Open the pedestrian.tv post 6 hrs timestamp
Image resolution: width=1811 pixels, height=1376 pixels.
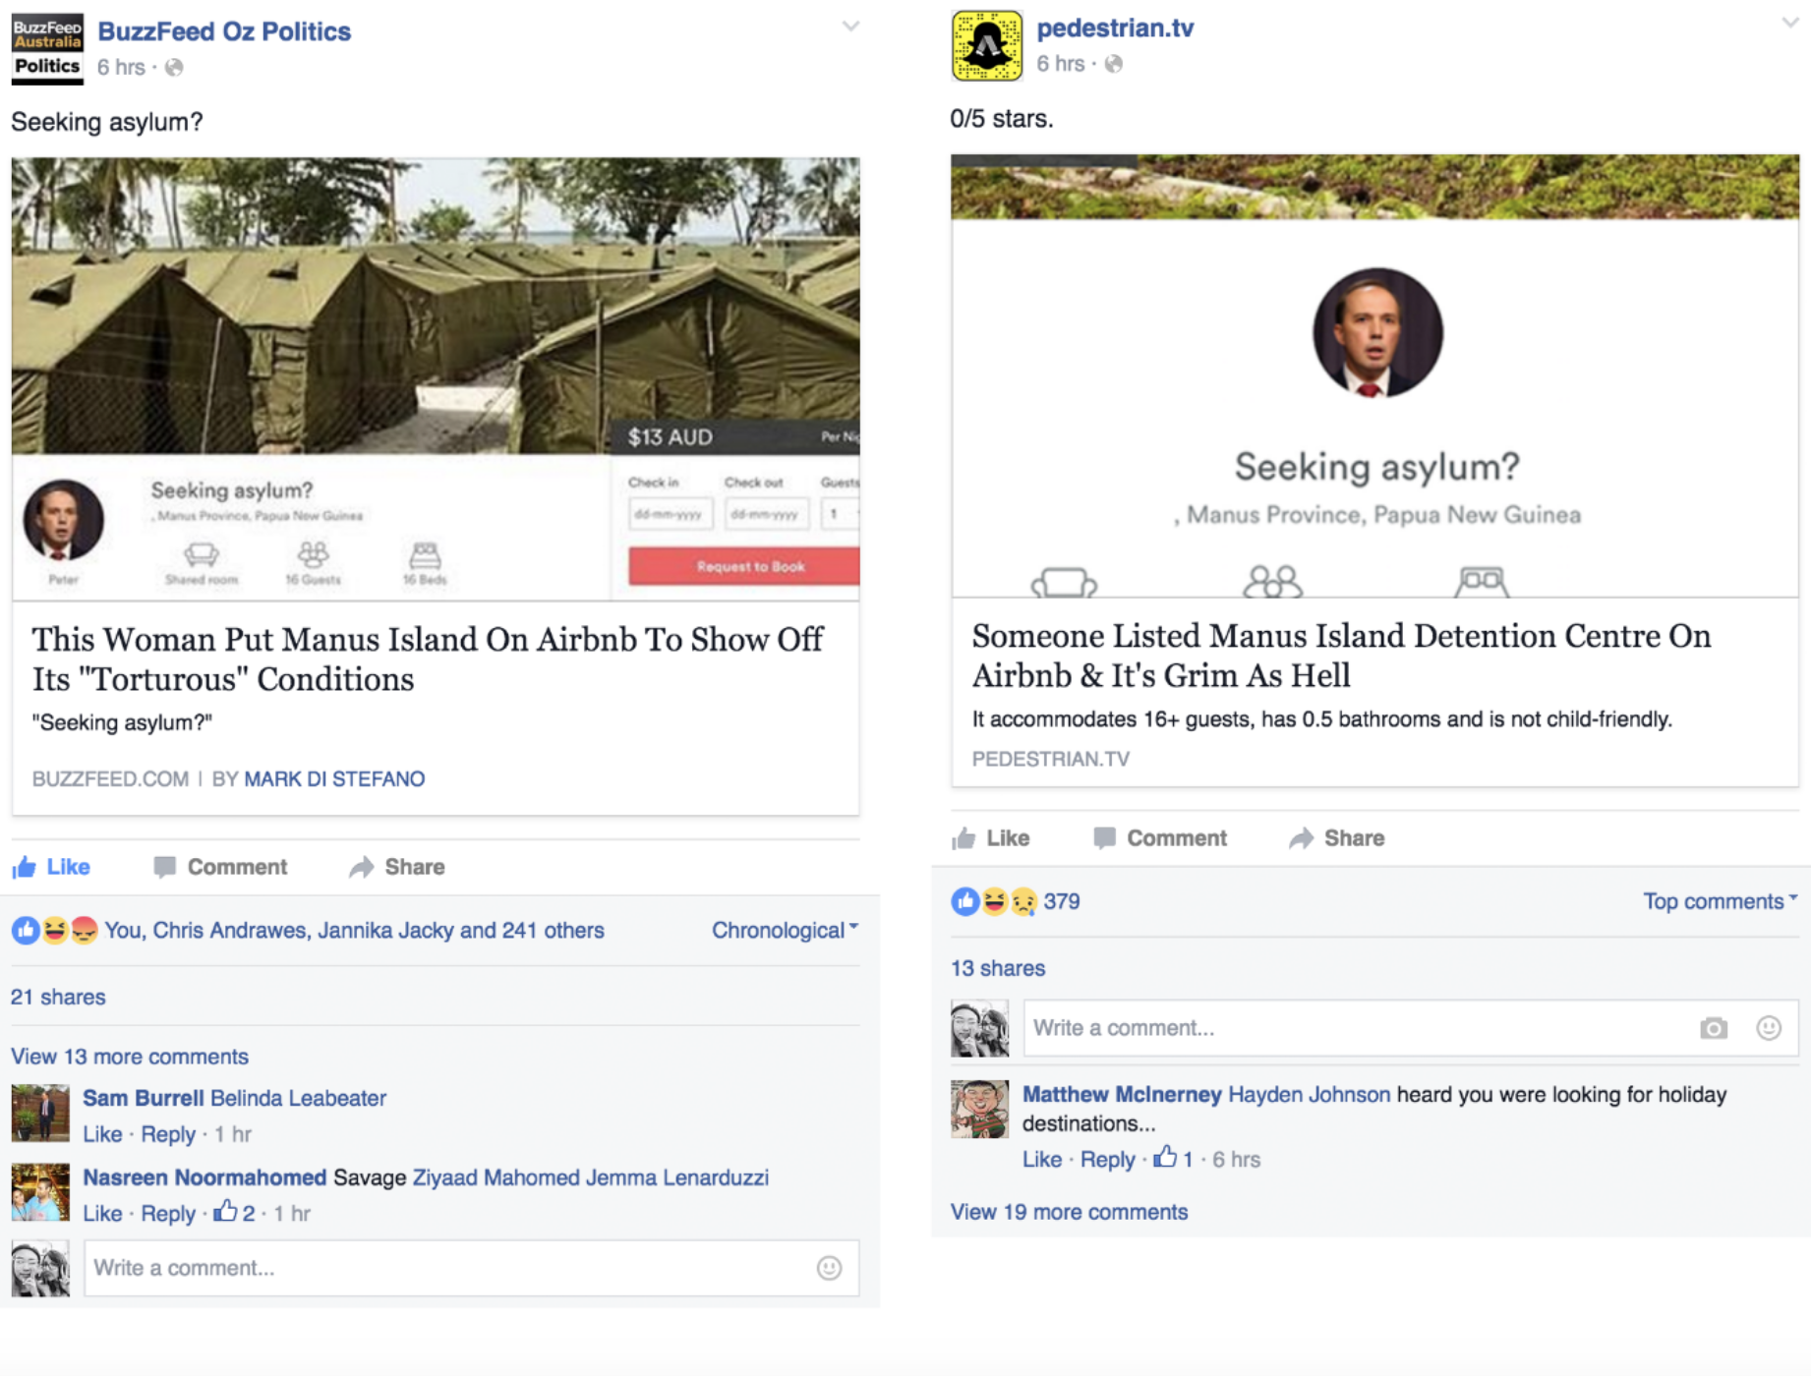(x=1061, y=64)
